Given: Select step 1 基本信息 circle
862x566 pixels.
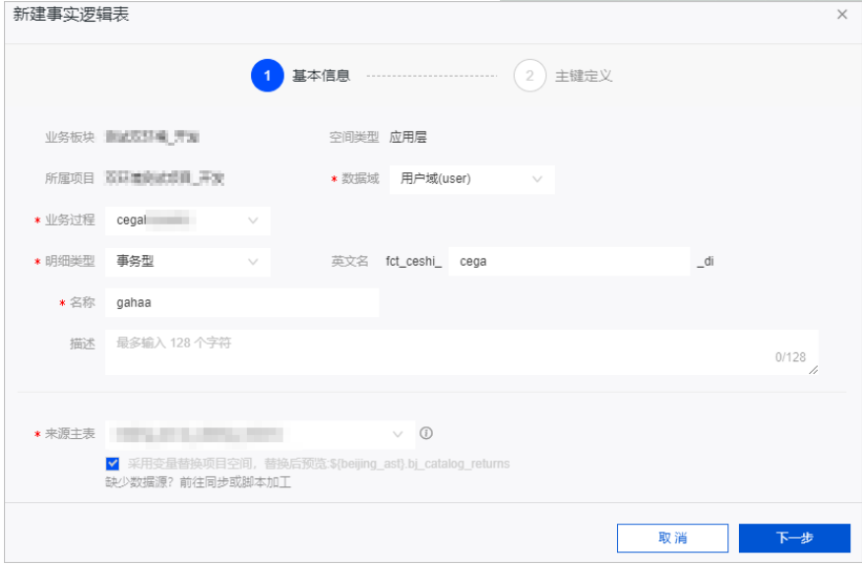Looking at the screenshot, I should point(268,76).
